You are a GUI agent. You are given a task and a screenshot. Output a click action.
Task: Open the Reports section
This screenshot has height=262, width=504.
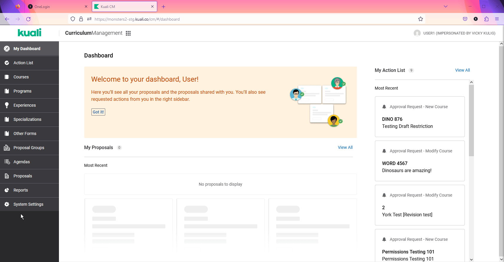click(29, 190)
